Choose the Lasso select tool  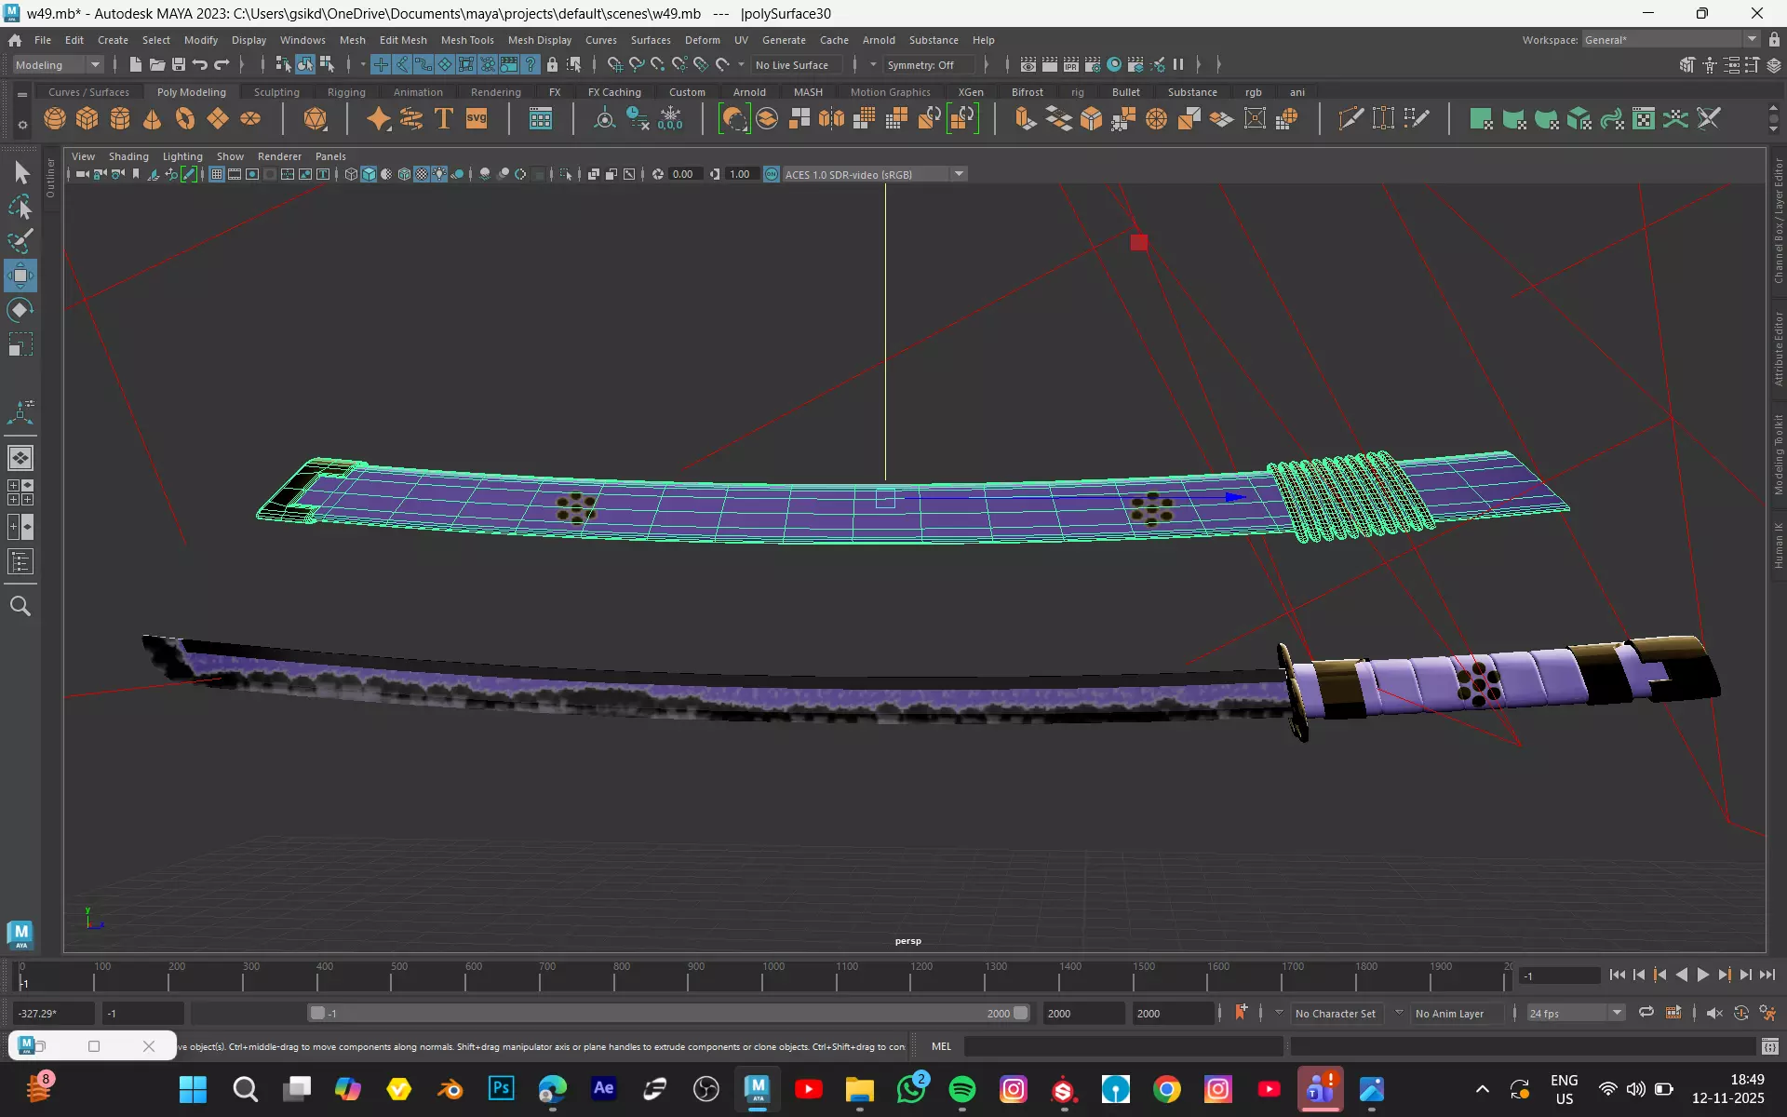[x=20, y=207]
